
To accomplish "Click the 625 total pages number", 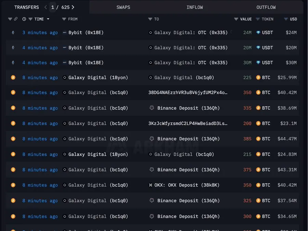I will 65,7.
